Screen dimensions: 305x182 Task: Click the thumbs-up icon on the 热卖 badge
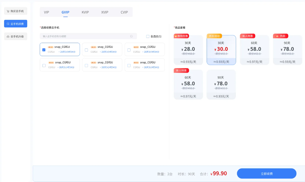tap(277, 36)
